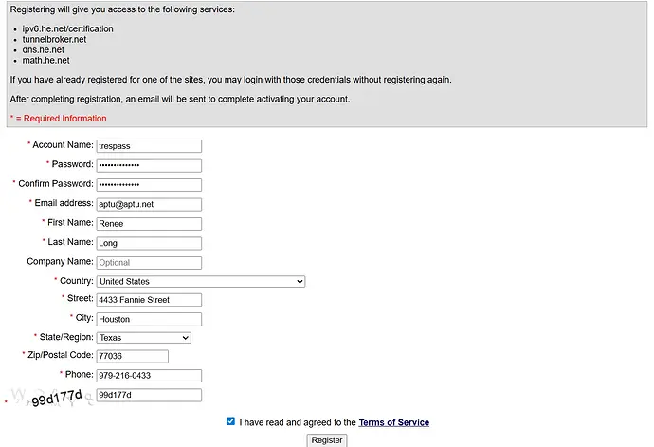Click the captcha answer input field
The height and width of the screenshot is (447, 654).
pyautogui.click(x=149, y=395)
